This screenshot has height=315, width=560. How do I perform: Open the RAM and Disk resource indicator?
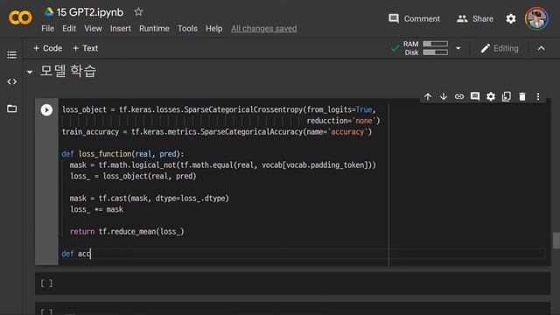click(425, 48)
